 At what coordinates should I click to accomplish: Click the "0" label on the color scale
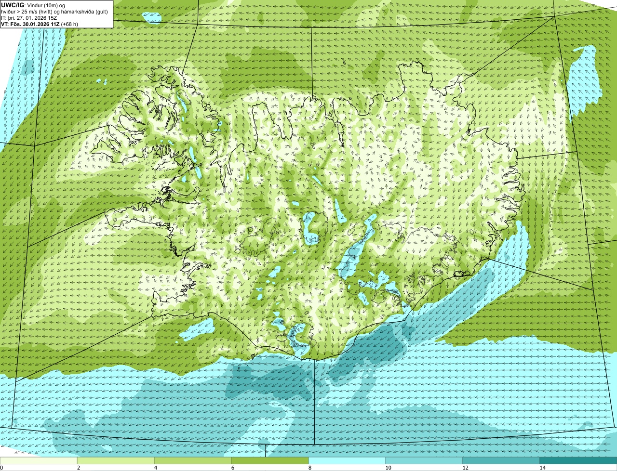tap(1, 468)
